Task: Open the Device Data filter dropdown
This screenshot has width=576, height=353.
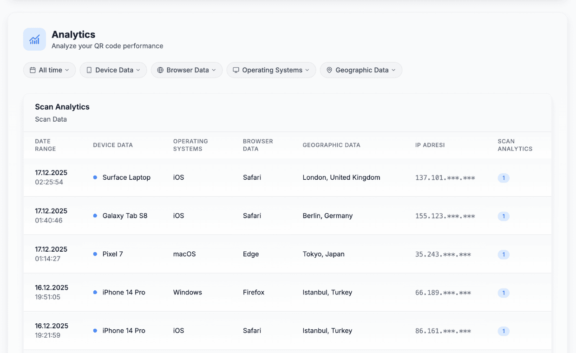Action: (x=113, y=70)
